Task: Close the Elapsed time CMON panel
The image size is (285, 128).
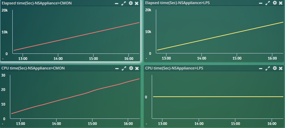Action: [137, 3]
